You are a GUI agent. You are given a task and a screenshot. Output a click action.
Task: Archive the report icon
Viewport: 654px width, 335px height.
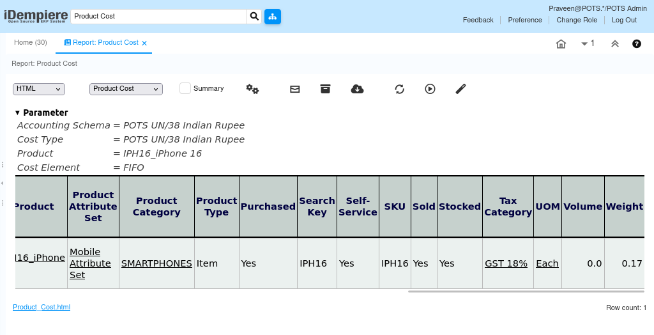(x=325, y=89)
